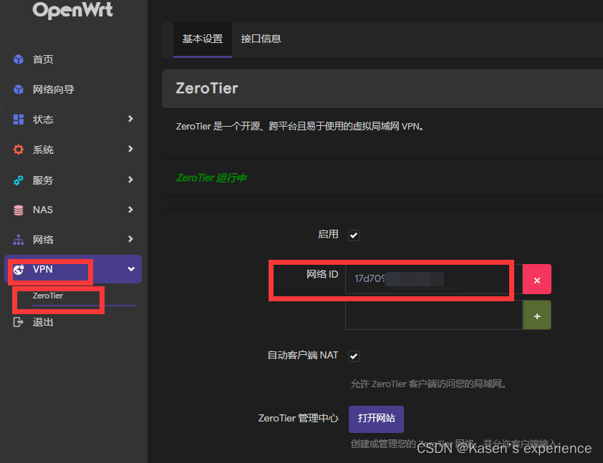Screen dimensions: 603x463
Task: Expand the 状态 menu chevron
Action: [x=131, y=119]
